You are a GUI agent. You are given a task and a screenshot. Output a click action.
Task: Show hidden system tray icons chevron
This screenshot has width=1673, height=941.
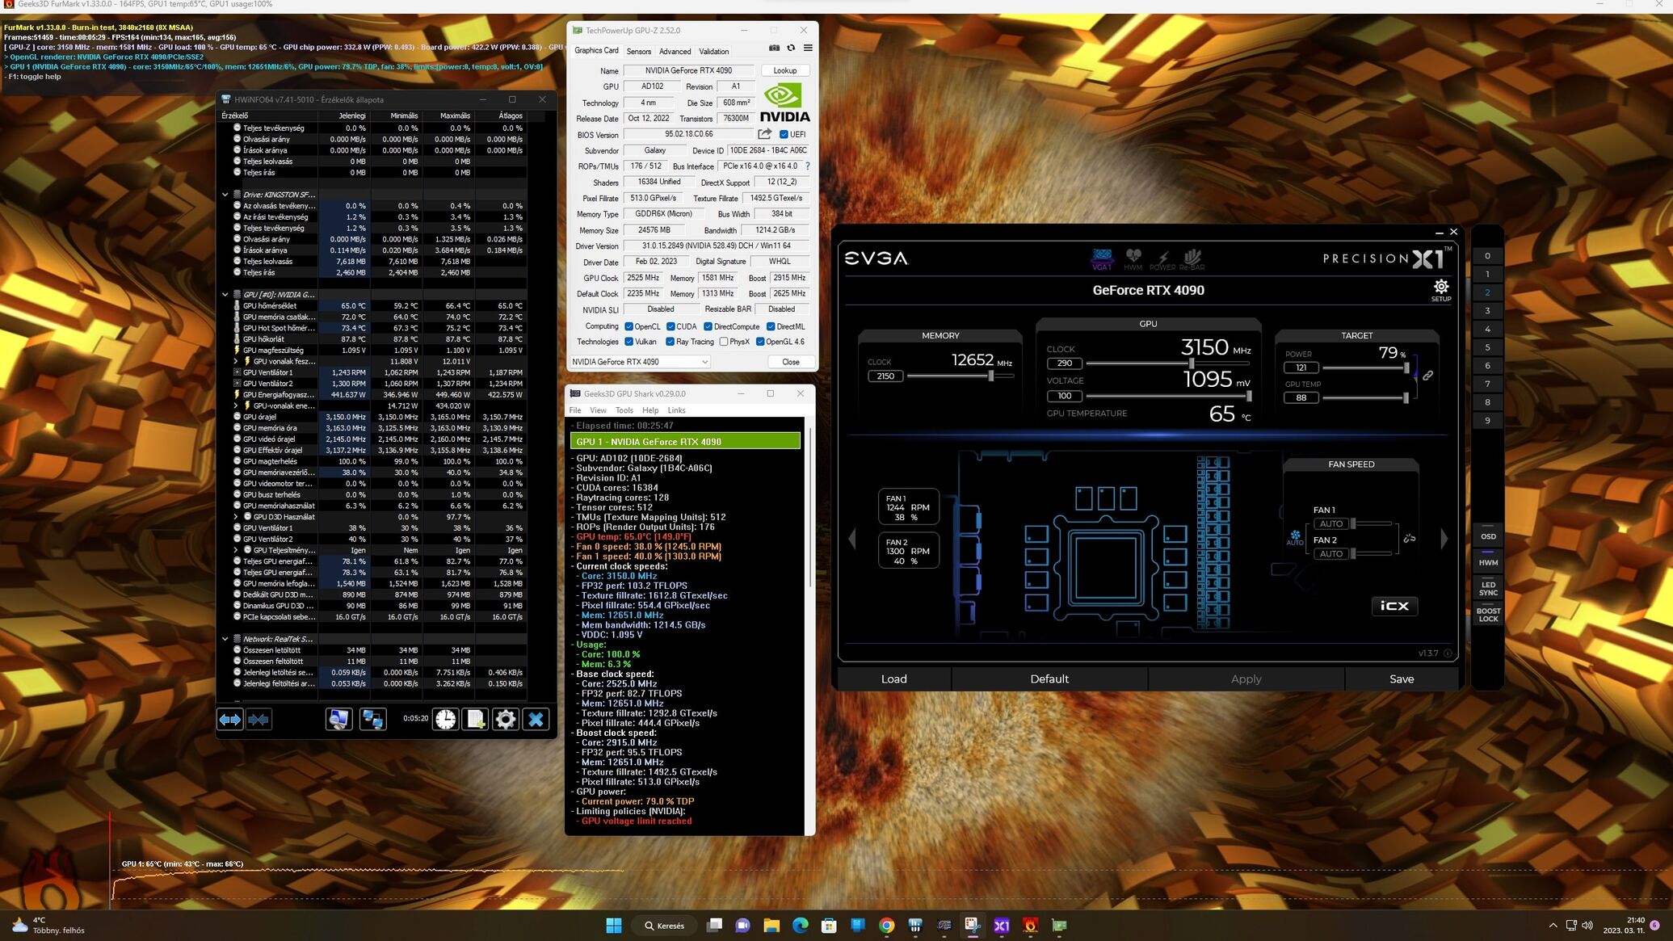(x=1553, y=926)
